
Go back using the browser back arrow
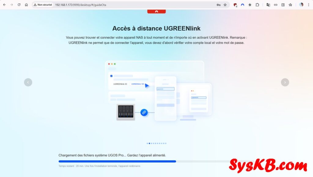4,5
